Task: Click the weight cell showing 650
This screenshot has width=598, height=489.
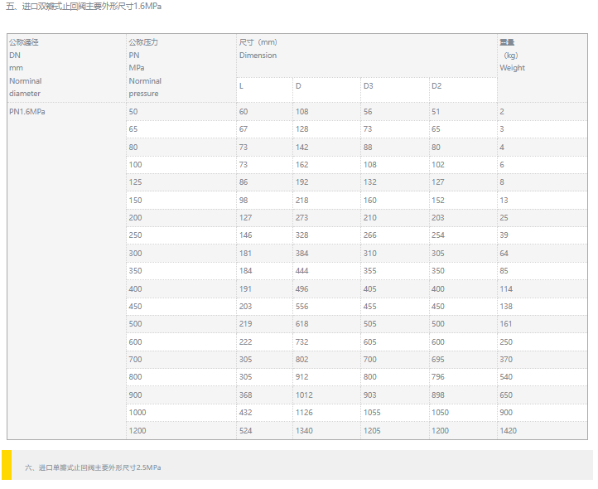Action: tap(506, 395)
